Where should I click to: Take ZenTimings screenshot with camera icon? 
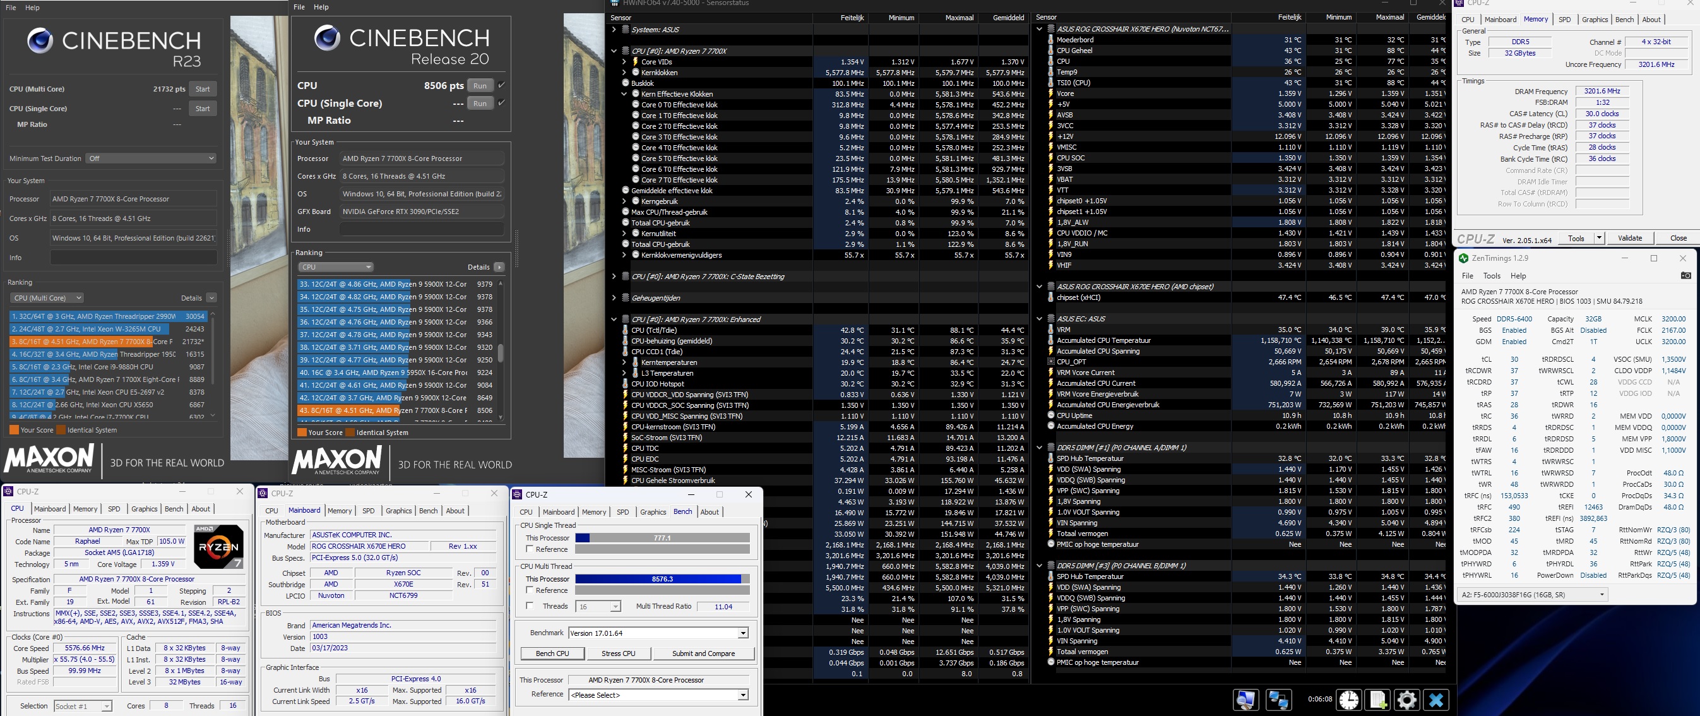point(1685,276)
